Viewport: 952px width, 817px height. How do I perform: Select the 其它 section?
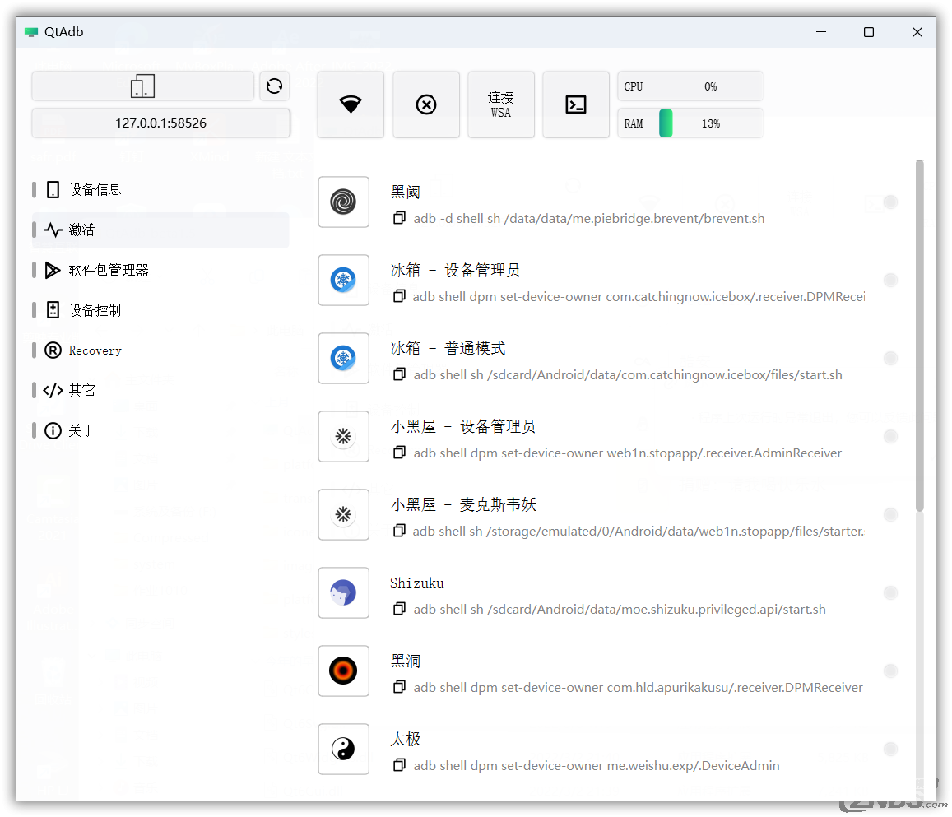(x=160, y=390)
